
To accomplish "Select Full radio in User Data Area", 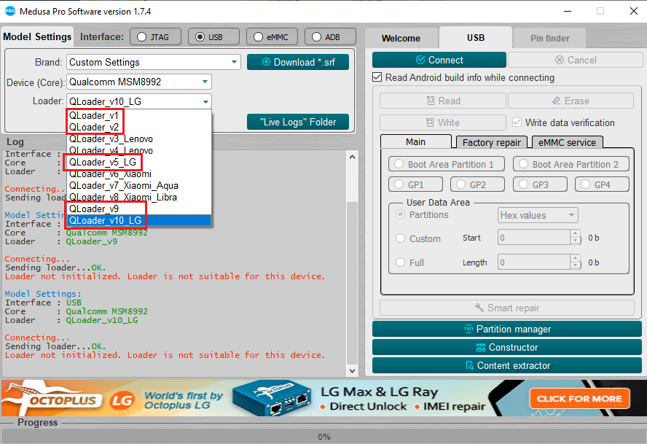I will (x=400, y=262).
